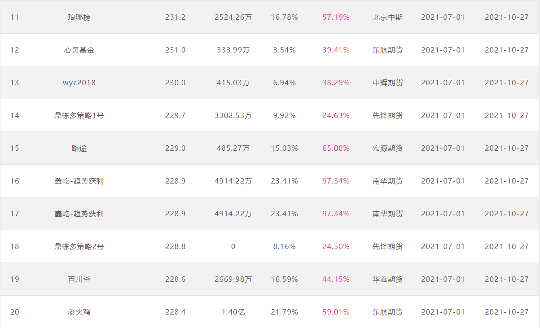Open the 心灵基金 account link
Image resolution: width=540 pixels, height=328 pixels.
pos(79,50)
